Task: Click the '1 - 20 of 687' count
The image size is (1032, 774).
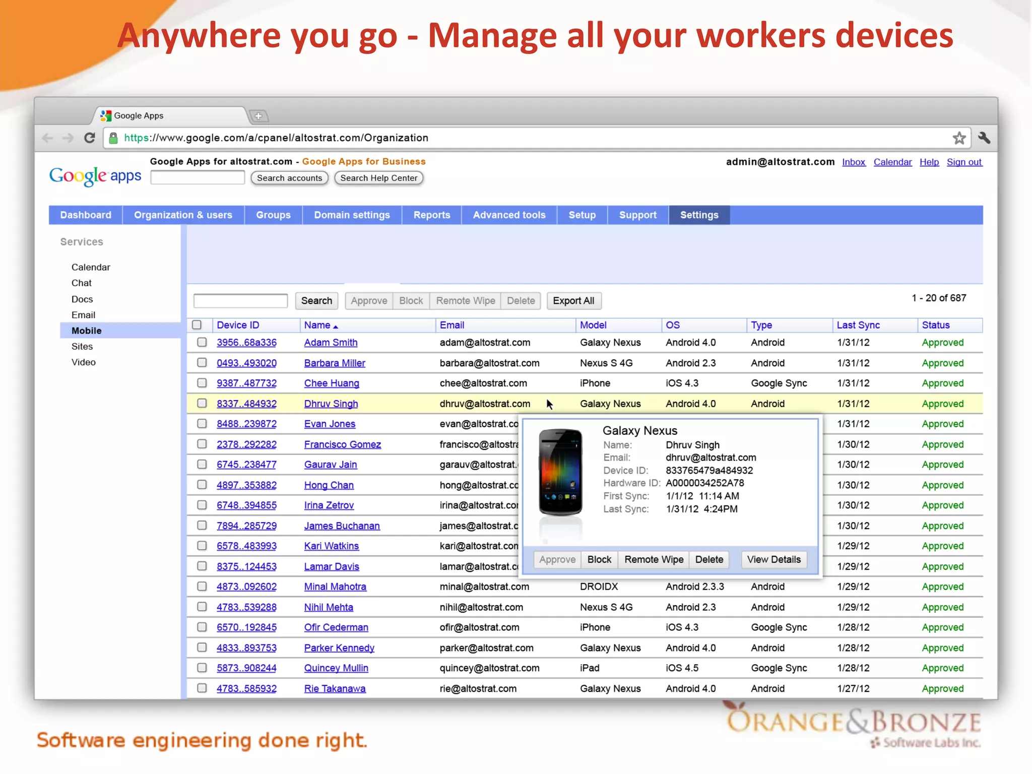Action: (939, 298)
